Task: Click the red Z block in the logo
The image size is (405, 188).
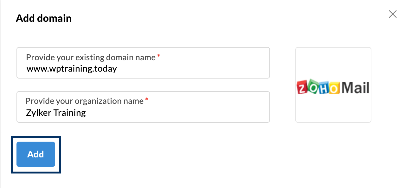Action: point(302,87)
